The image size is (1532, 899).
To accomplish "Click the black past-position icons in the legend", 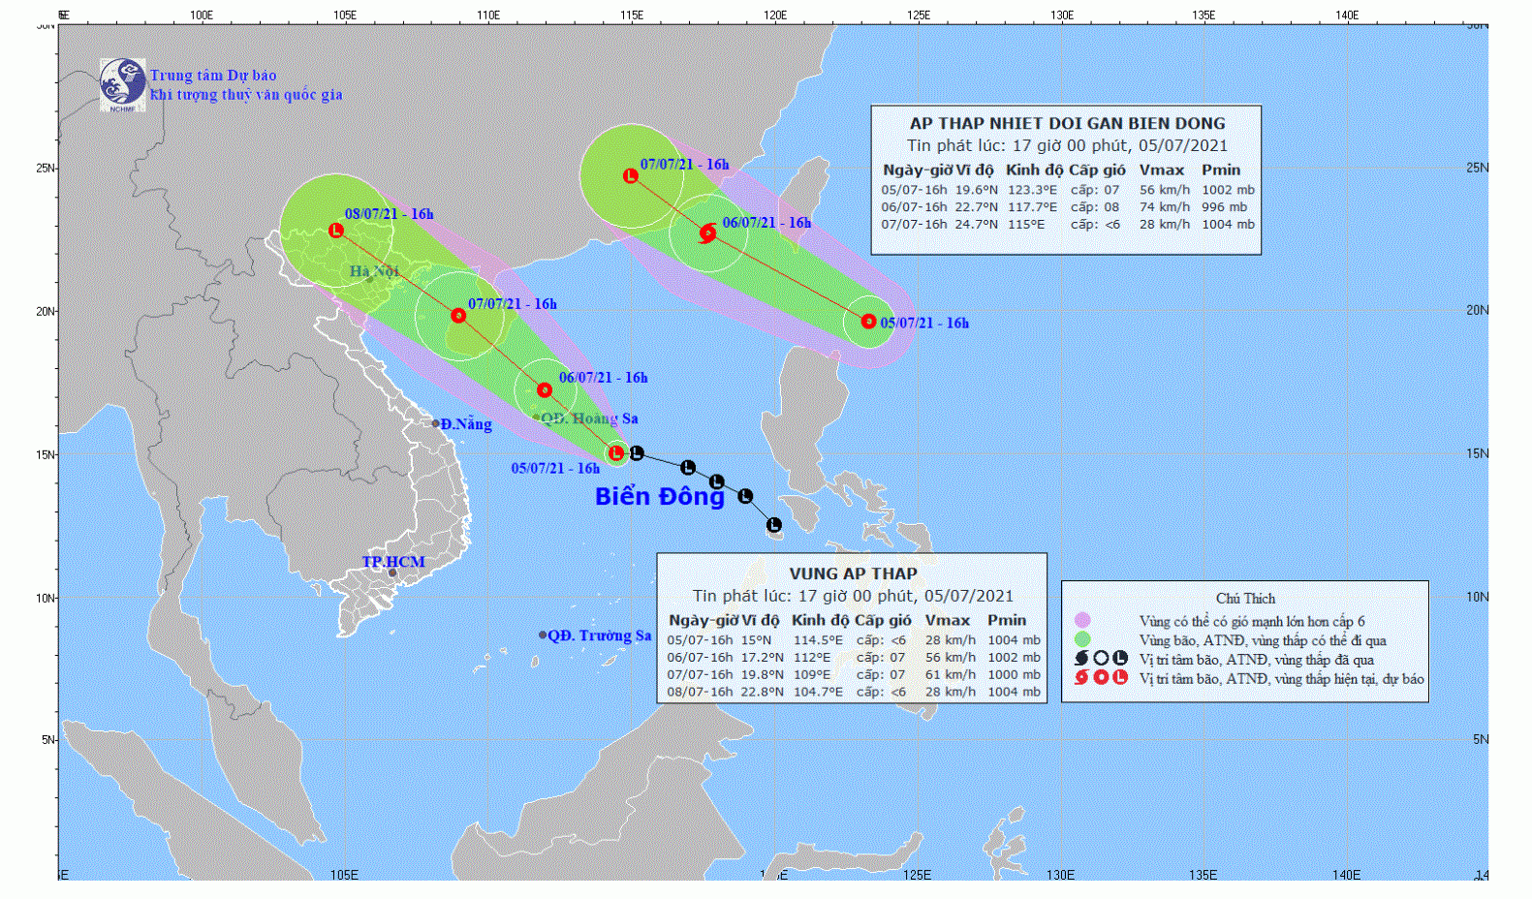I will 1101,659.
